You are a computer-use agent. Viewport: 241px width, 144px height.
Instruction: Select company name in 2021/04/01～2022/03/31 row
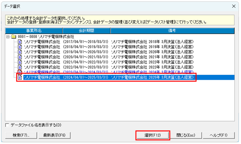(42, 62)
